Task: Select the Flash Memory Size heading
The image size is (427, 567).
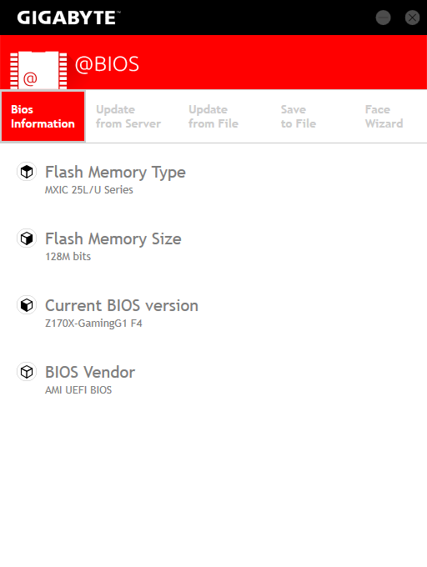Action: click(x=113, y=238)
